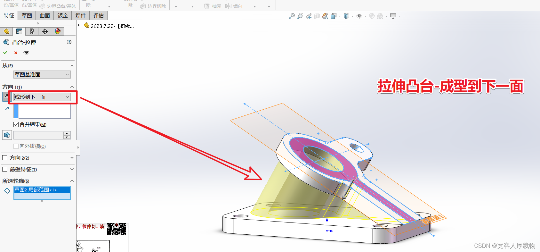Viewport: 540px width, 252px height.
Task: Collapse the 所选轮廓 section chevron
Action: [72, 181]
